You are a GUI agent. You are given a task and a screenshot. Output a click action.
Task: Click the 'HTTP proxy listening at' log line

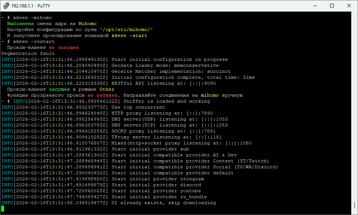click(162, 113)
